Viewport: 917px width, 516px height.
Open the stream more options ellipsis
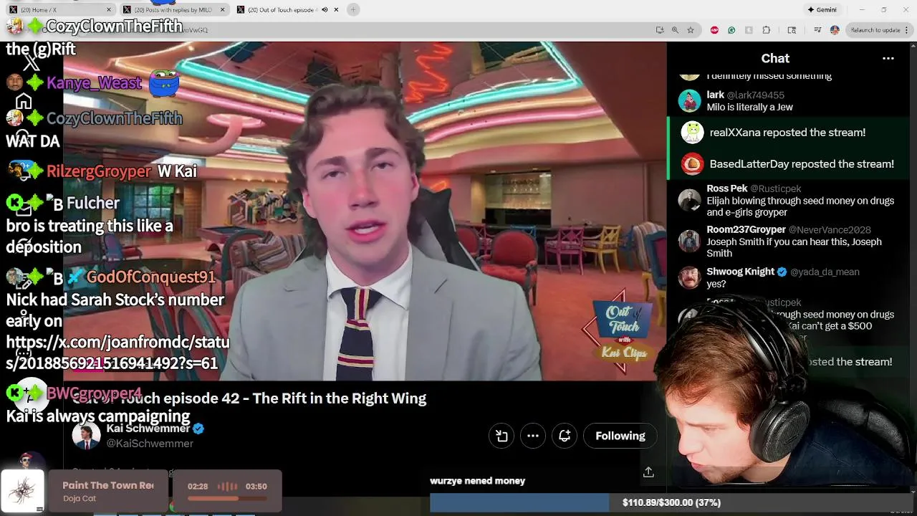click(533, 436)
